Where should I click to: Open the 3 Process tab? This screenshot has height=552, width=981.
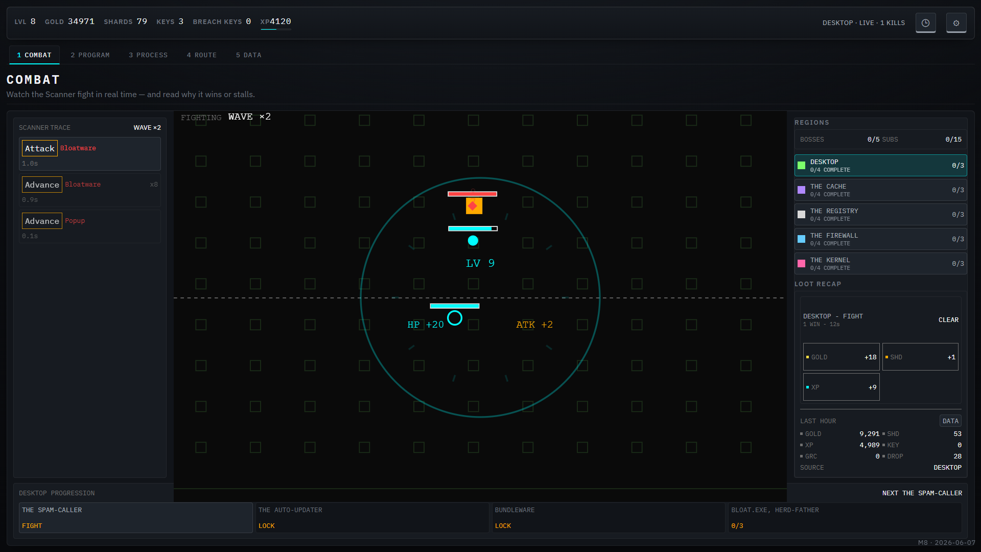(x=148, y=55)
